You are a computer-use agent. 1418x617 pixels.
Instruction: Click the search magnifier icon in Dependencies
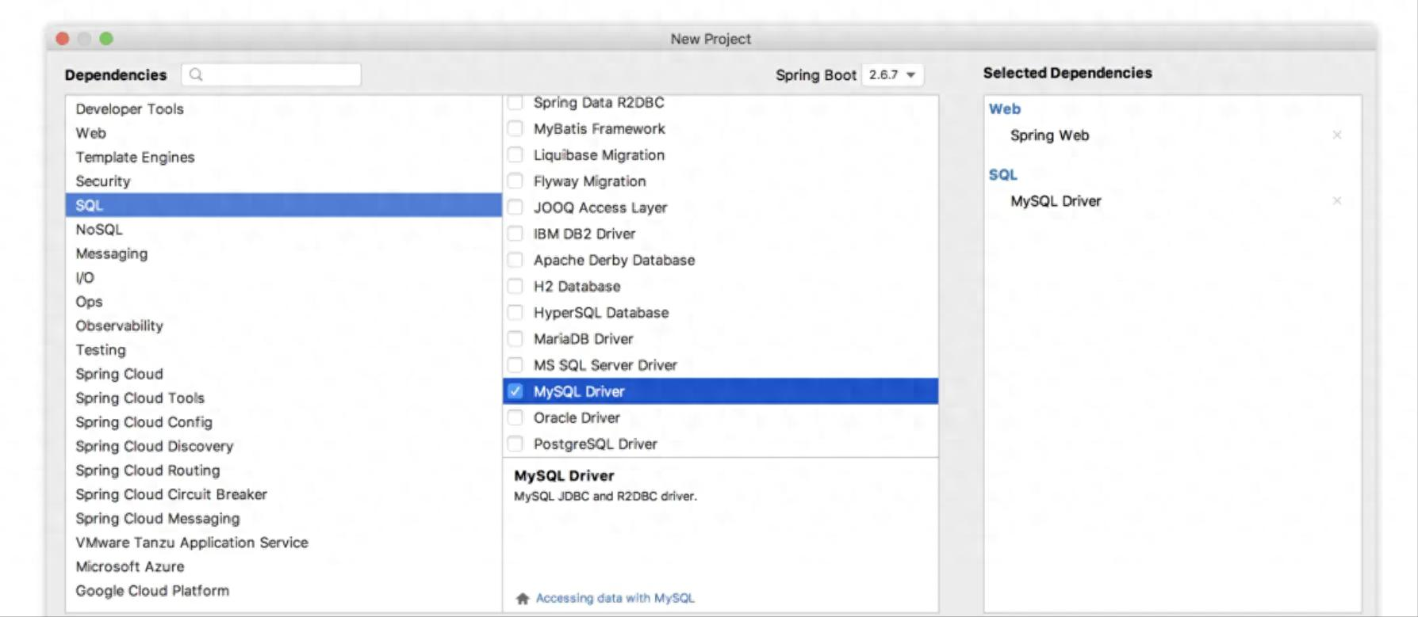pos(196,74)
